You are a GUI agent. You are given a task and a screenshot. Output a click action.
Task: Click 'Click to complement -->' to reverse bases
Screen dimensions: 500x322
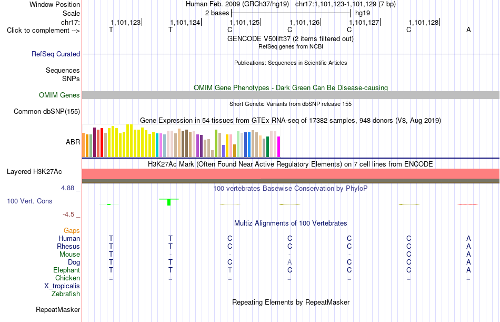pos(43,31)
